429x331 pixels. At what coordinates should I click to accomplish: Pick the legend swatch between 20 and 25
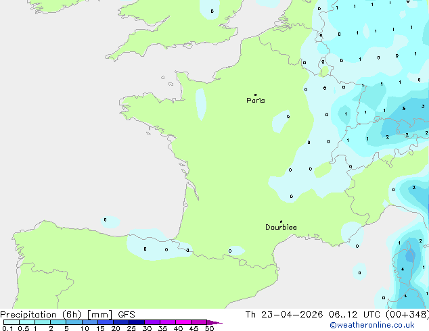[121, 322]
